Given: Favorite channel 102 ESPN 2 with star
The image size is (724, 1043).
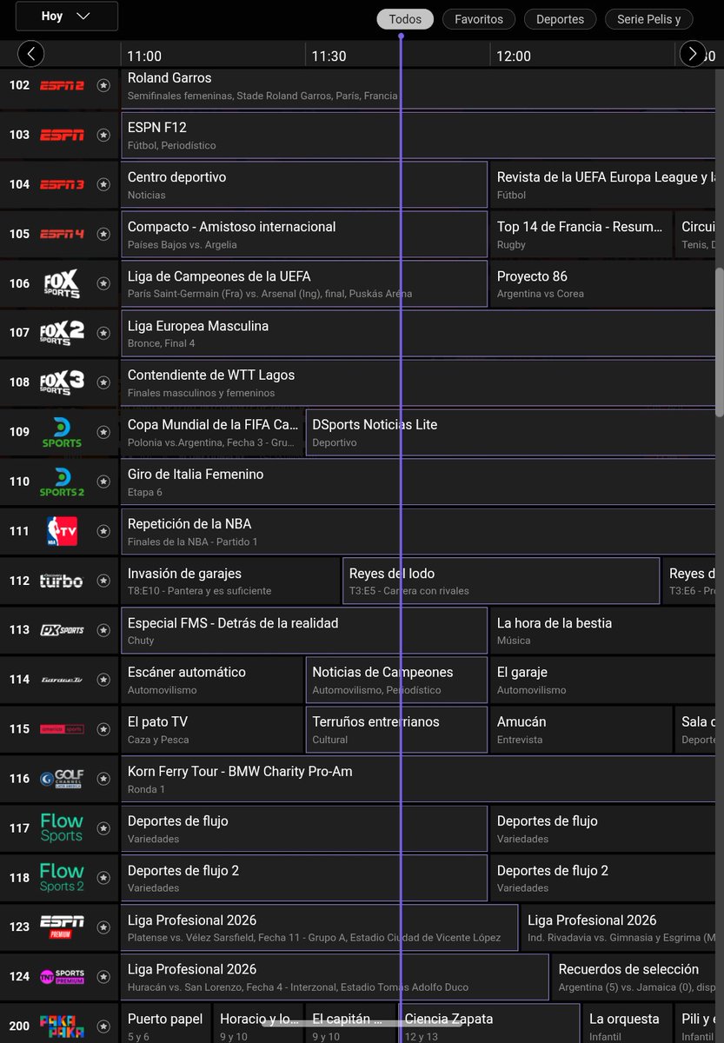Looking at the screenshot, I should tap(103, 85).
